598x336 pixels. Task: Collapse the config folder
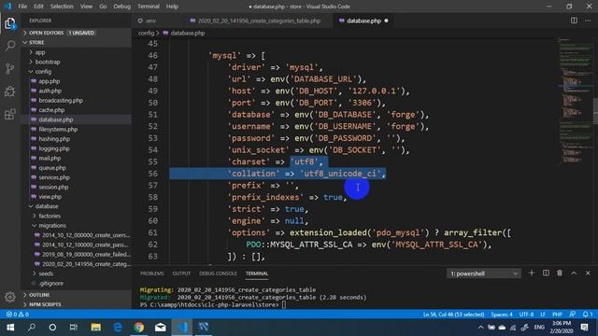(x=43, y=71)
